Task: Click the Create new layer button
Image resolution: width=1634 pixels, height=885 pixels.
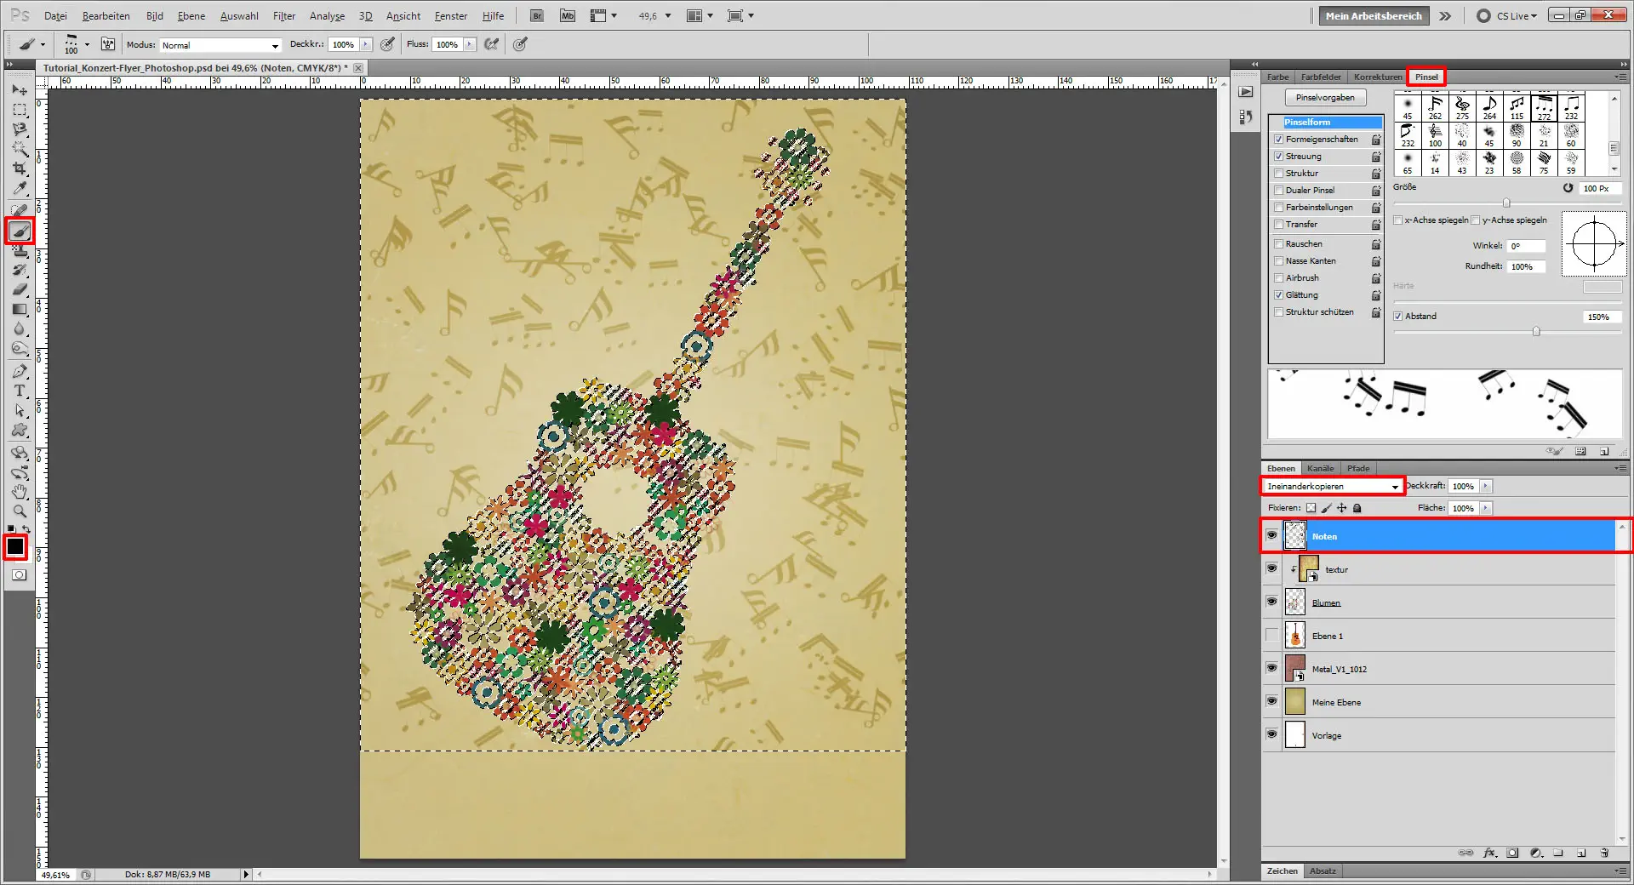Action: tap(1582, 853)
